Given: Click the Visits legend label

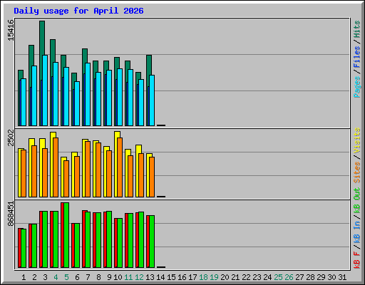Looking at the screenshot, I should [357, 140].
